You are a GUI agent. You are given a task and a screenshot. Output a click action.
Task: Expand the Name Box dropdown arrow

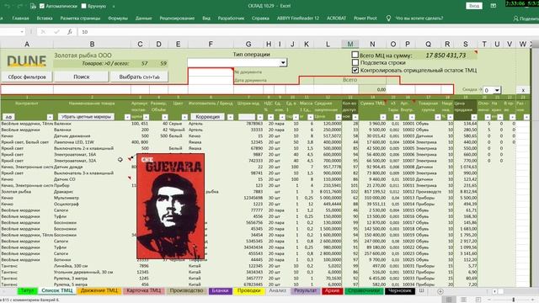point(22,32)
